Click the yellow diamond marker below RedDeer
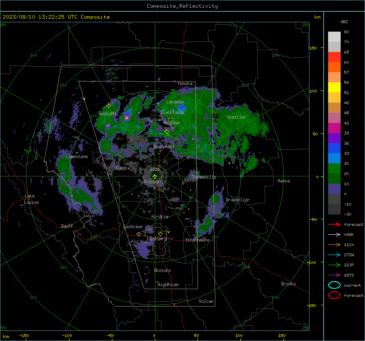This screenshot has width=365, height=341. coord(167,132)
